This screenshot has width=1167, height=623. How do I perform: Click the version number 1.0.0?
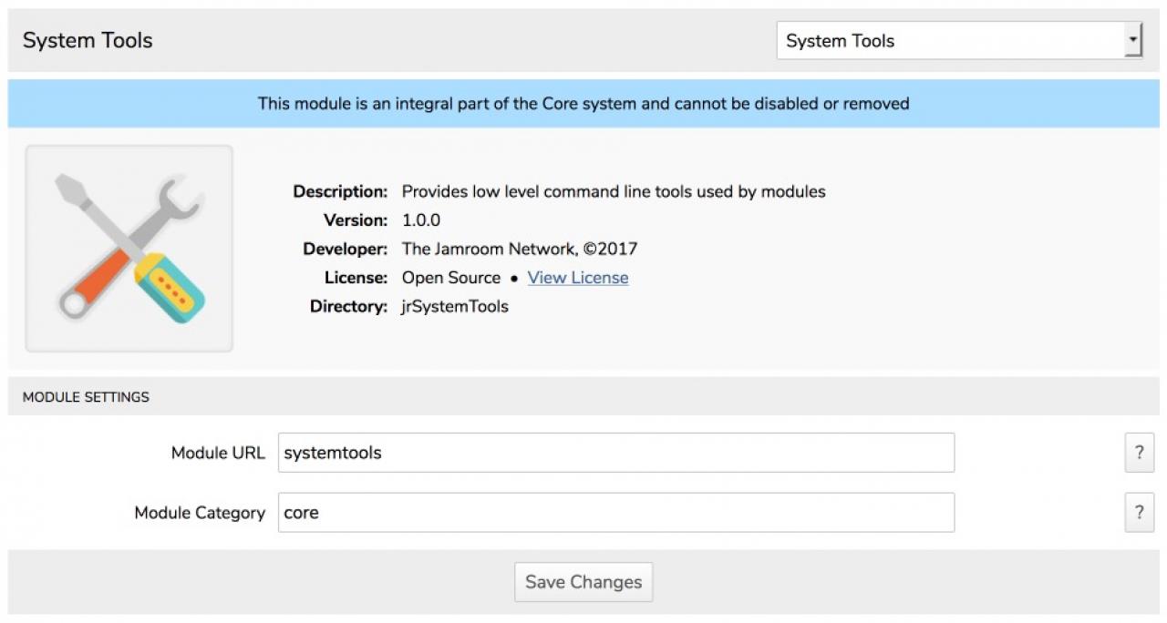[x=421, y=220]
